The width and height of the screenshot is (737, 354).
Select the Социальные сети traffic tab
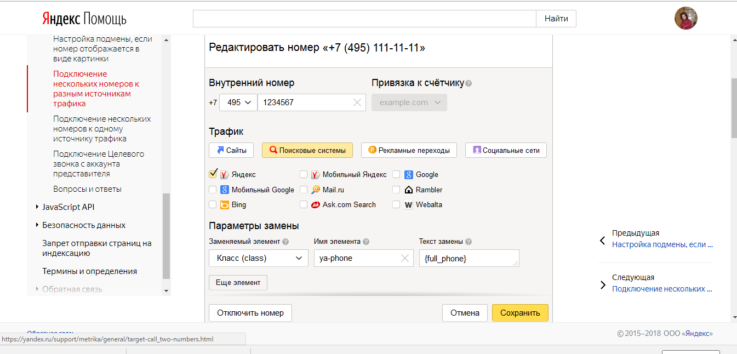point(505,150)
